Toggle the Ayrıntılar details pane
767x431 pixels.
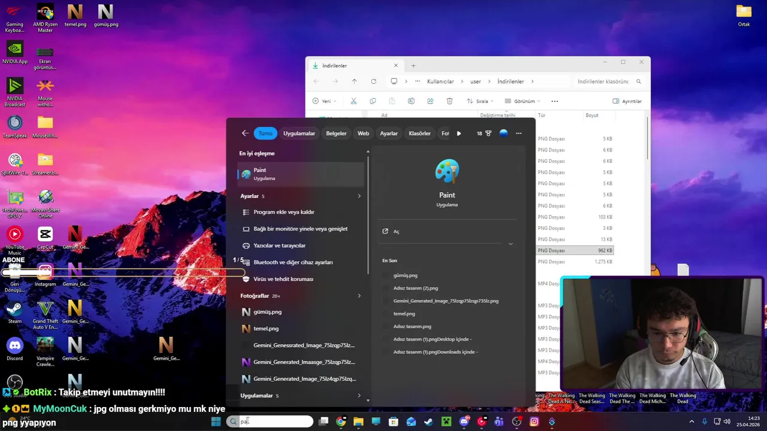pyautogui.click(x=627, y=101)
